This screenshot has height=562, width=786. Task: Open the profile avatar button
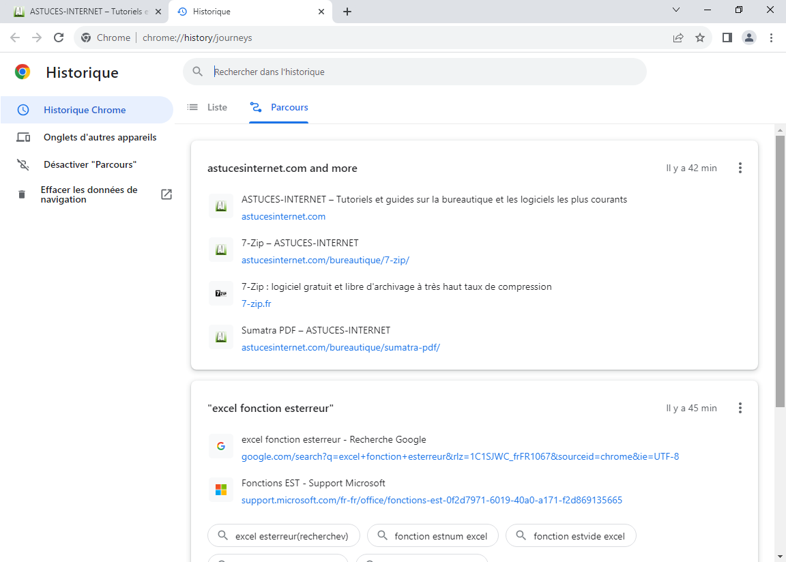click(x=749, y=38)
